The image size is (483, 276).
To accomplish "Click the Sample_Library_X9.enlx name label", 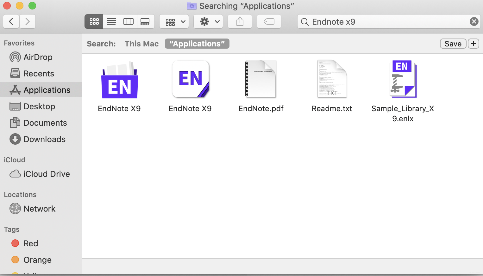I will [403, 114].
